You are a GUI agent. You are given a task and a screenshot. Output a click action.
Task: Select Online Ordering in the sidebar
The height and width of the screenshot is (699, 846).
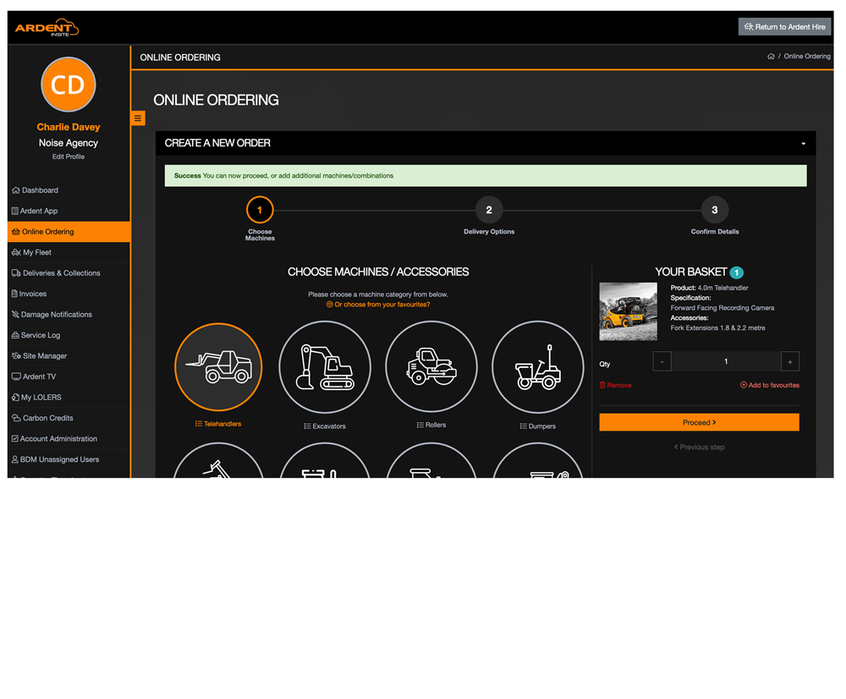coord(69,232)
